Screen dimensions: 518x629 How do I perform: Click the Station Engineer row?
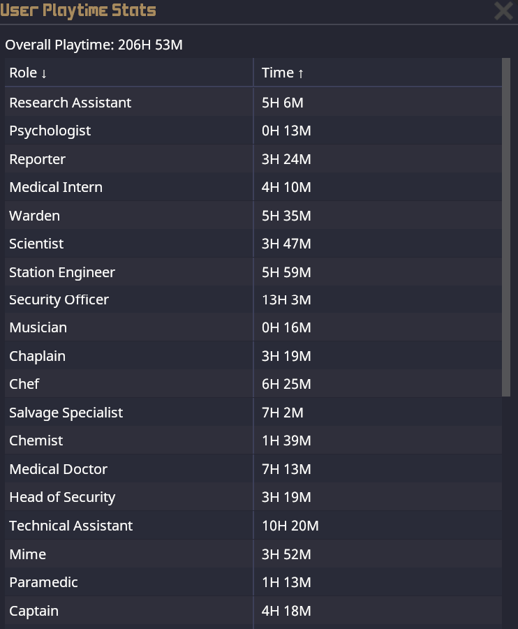point(62,272)
